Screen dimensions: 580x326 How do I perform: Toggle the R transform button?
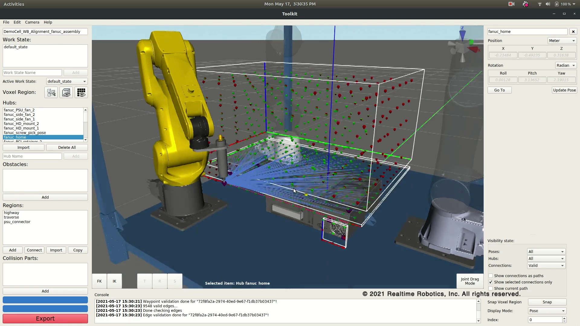point(160,281)
